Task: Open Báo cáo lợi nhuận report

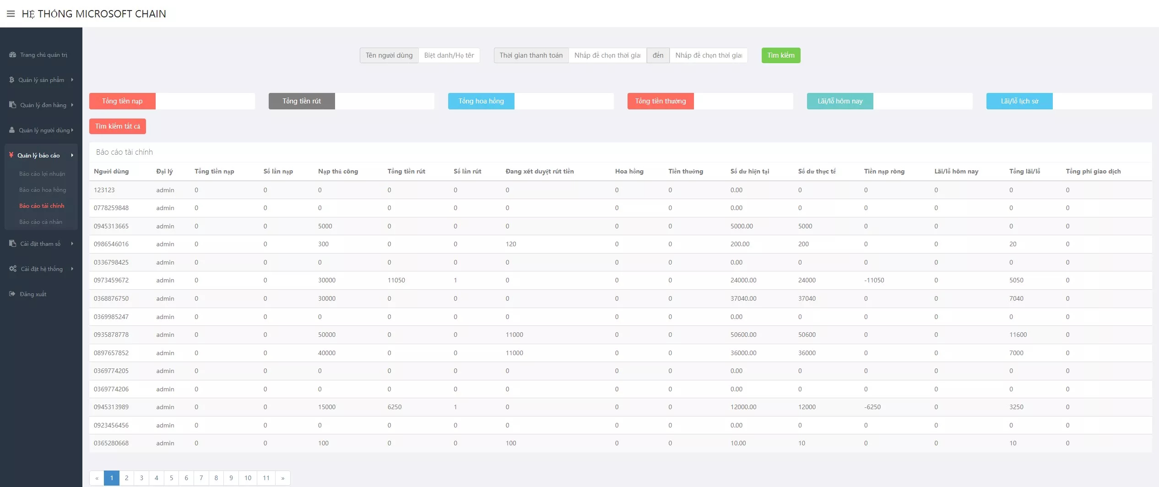Action: pos(42,174)
